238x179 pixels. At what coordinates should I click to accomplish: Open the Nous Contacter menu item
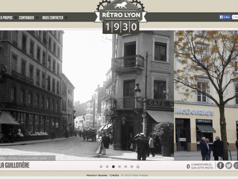pos(53,18)
